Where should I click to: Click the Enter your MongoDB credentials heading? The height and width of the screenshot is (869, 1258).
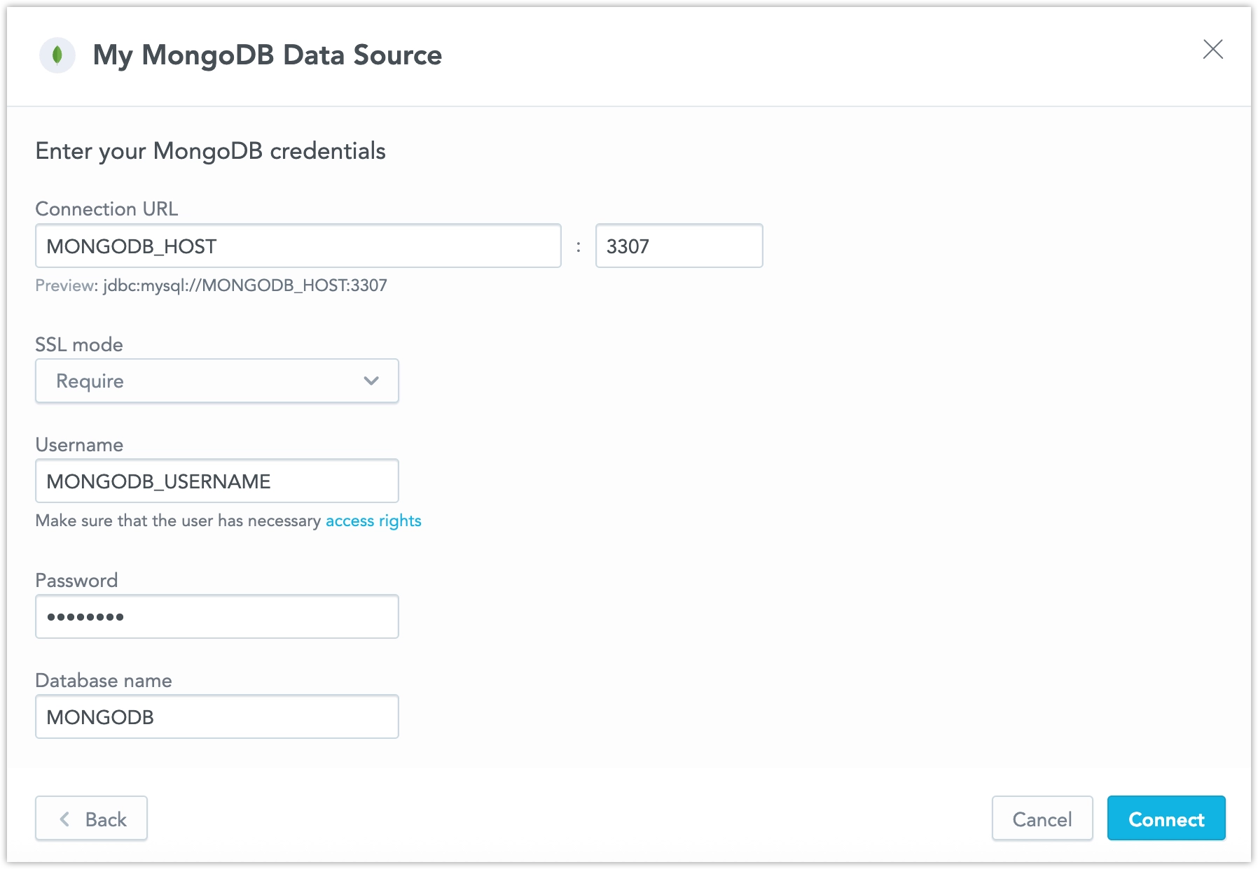(210, 150)
